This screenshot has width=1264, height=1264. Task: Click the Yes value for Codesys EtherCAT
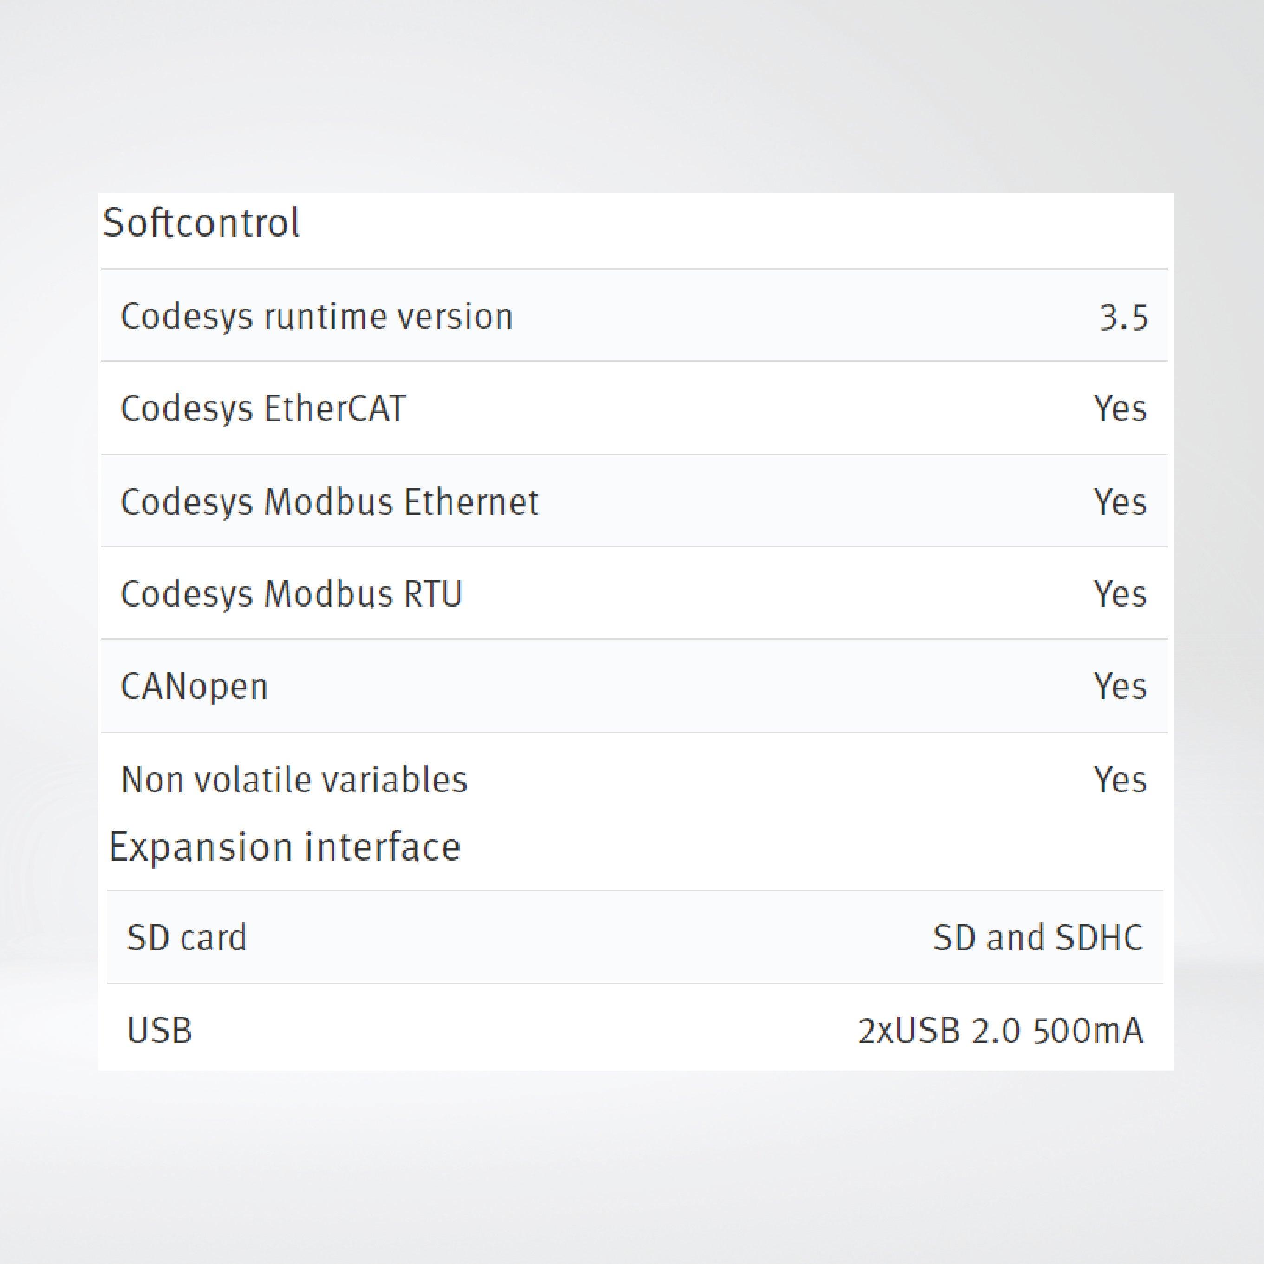pyautogui.click(x=1120, y=409)
